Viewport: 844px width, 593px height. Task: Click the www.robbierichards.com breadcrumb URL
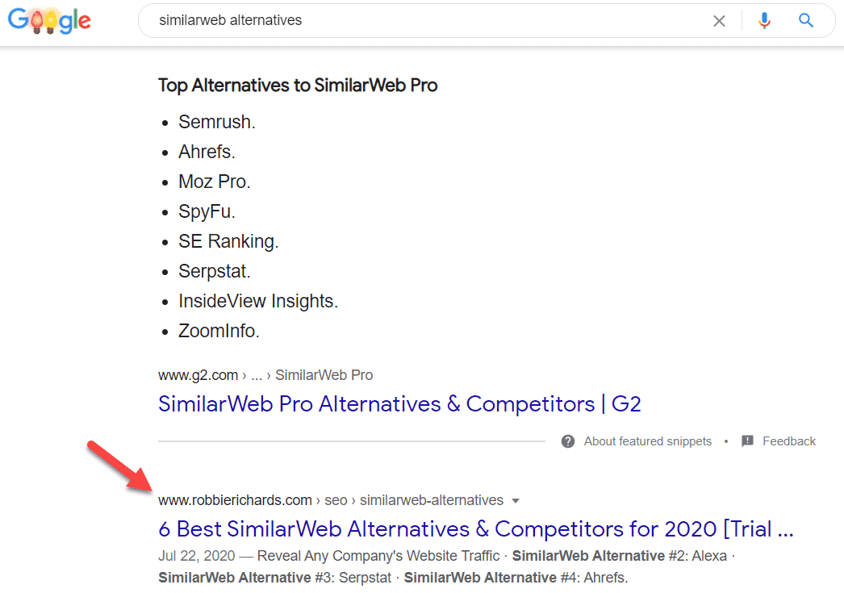point(235,500)
